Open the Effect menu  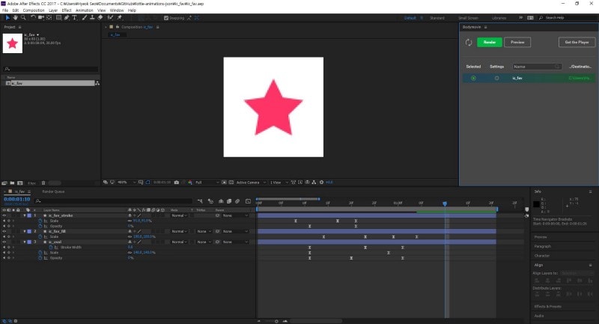coord(67,10)
